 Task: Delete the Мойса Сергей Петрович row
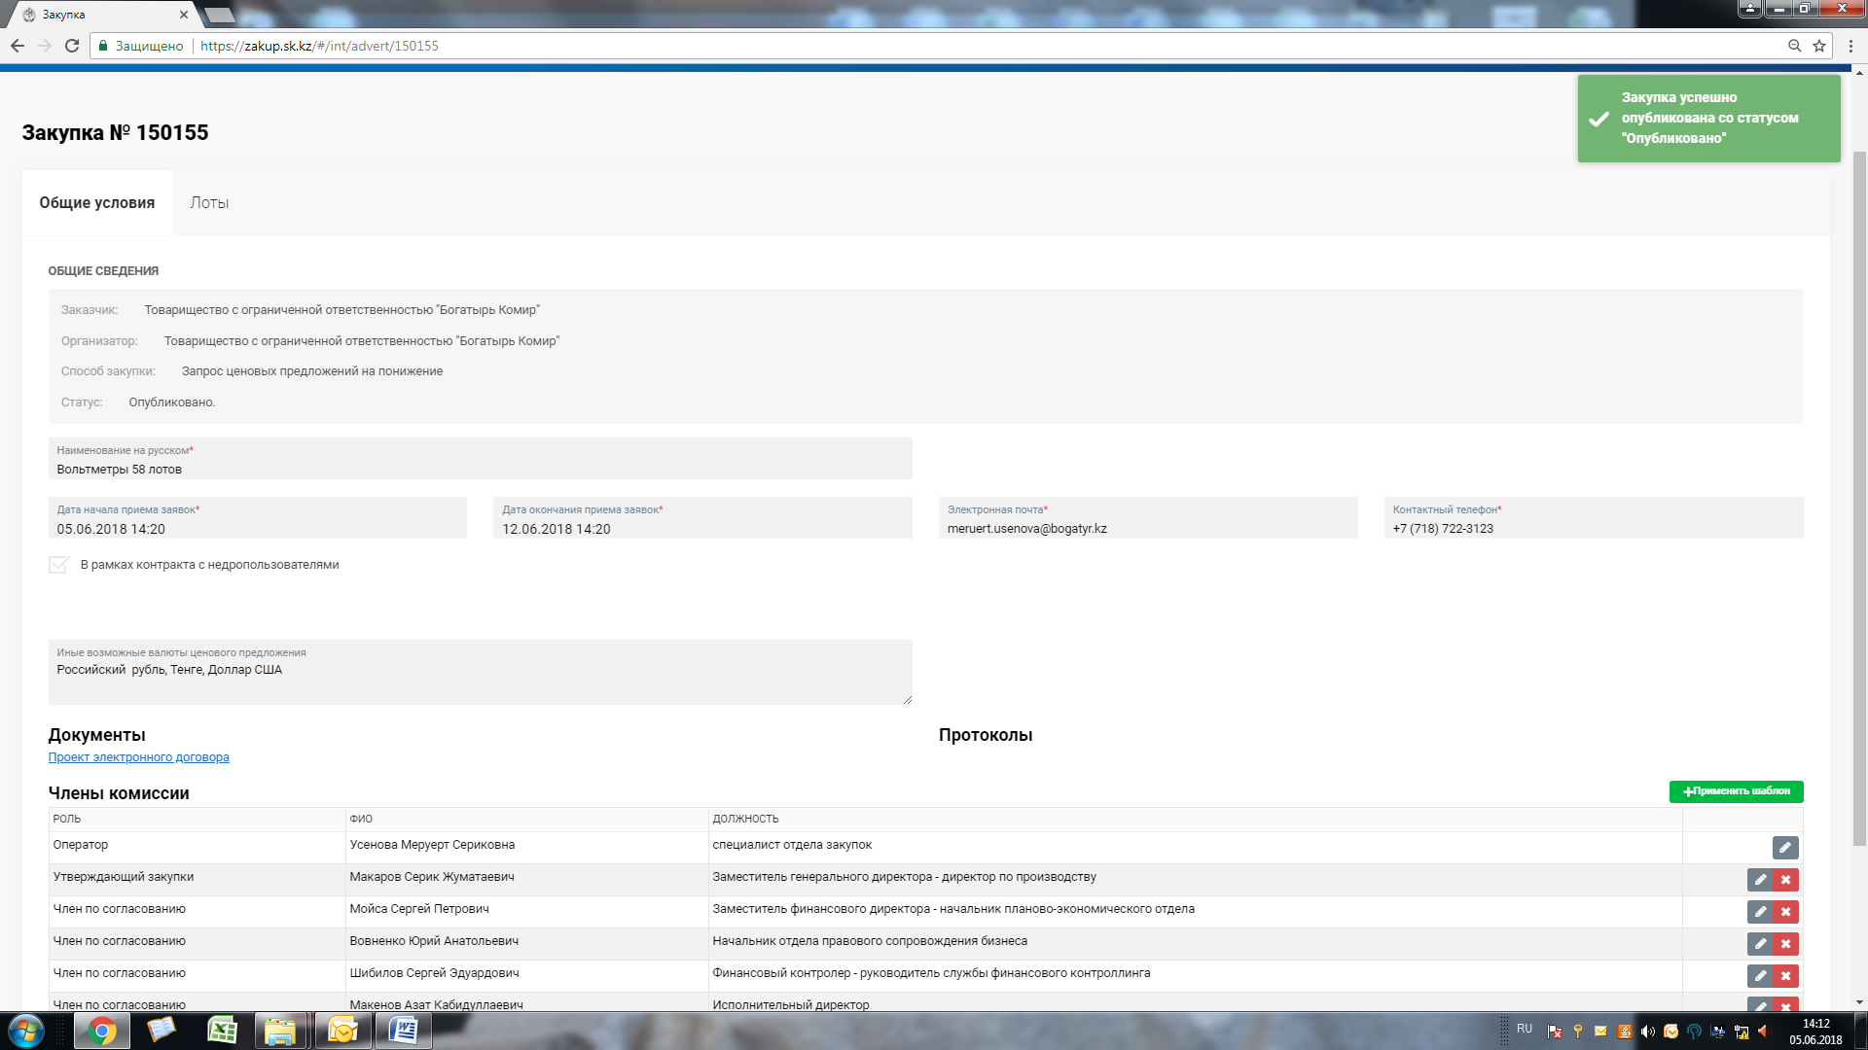1786,912
